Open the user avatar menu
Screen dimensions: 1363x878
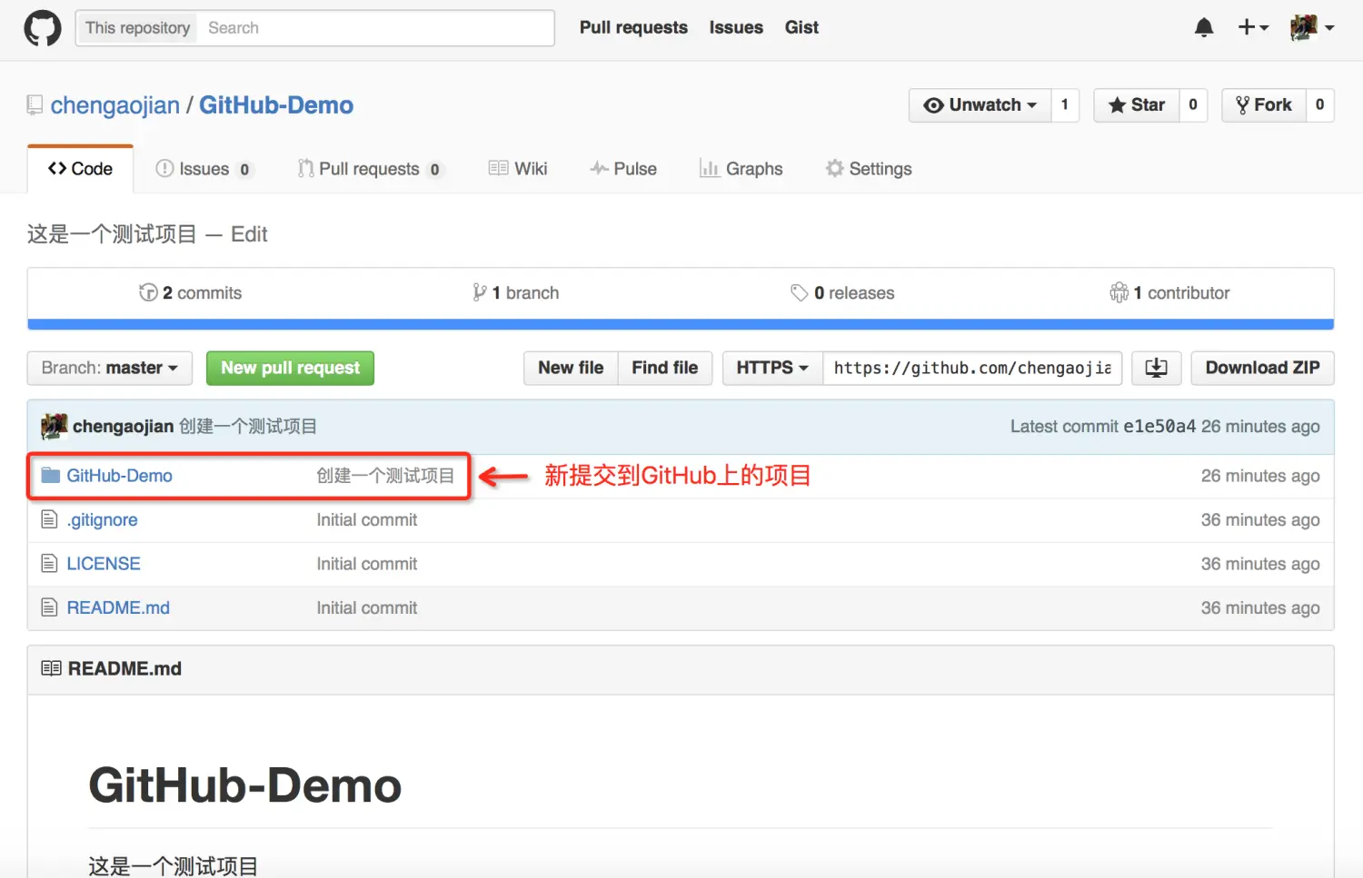1312,28
